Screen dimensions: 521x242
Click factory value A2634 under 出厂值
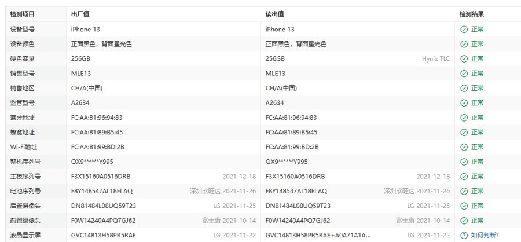pos(80,102)
